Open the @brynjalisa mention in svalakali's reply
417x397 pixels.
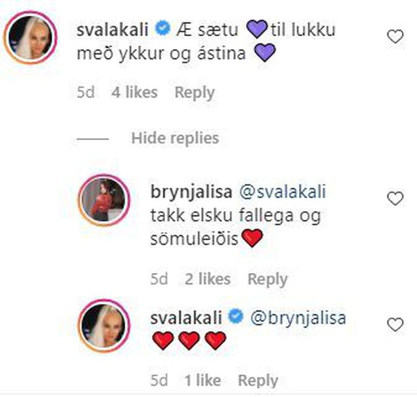(x=298, y=318)
